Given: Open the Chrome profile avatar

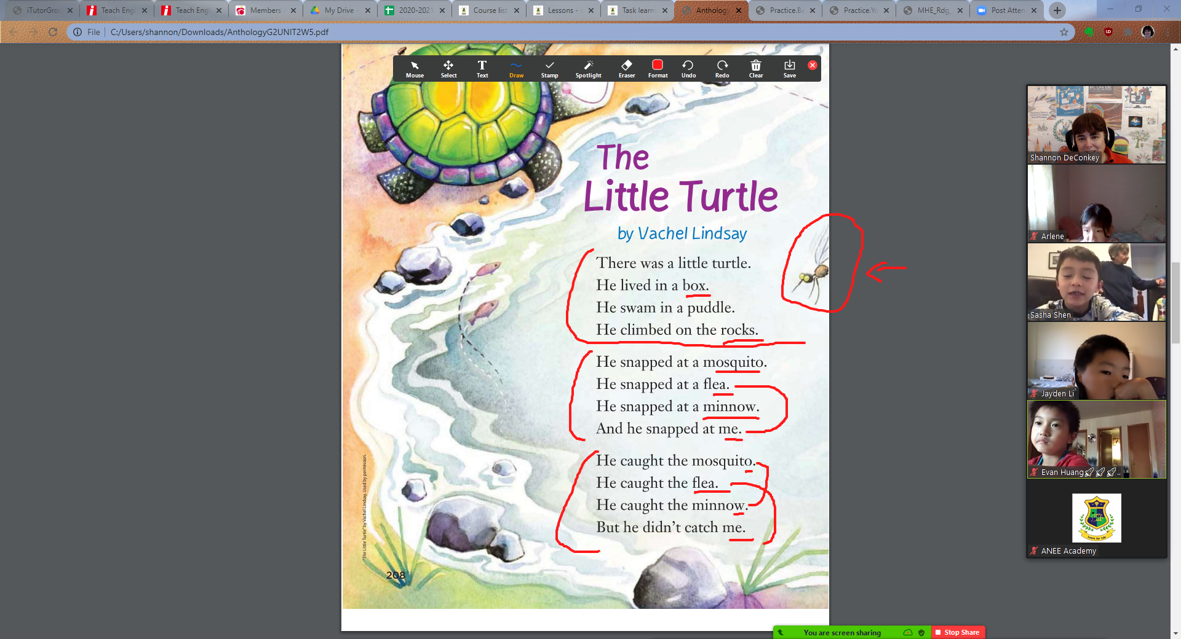Looking at the screenshot, I should tap(1148, 32).
